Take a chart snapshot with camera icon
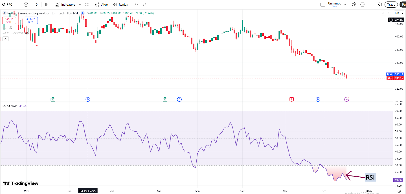The image size is (406, 194). pyautogui.click(x=379, y=5)
